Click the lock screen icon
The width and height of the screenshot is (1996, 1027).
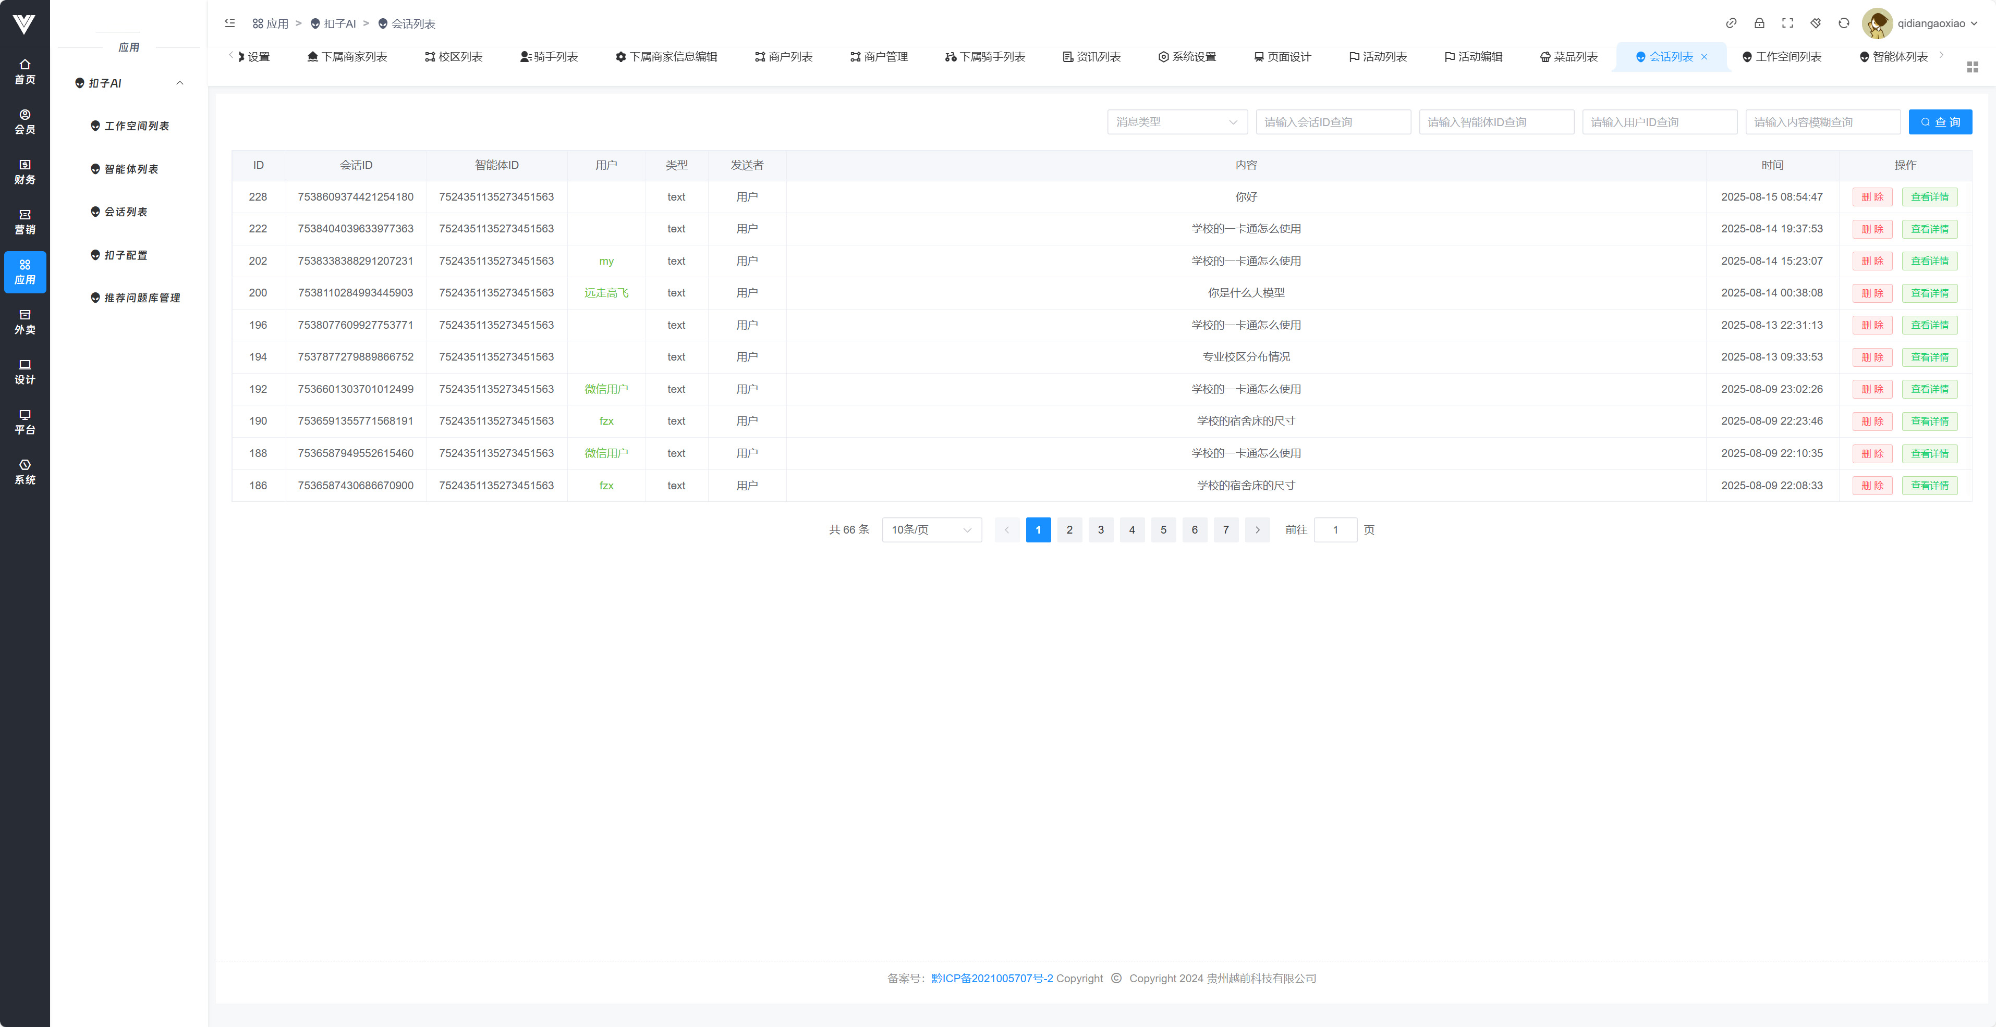coord(1759,23)
